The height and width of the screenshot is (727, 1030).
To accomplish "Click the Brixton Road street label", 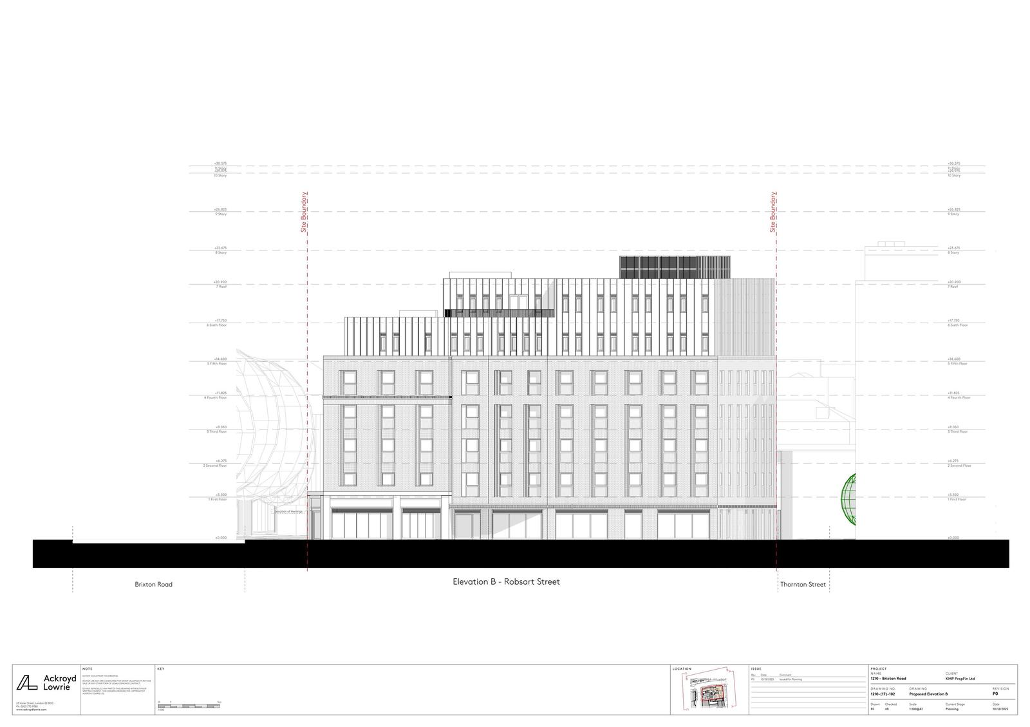I will [x=153, y=585].
